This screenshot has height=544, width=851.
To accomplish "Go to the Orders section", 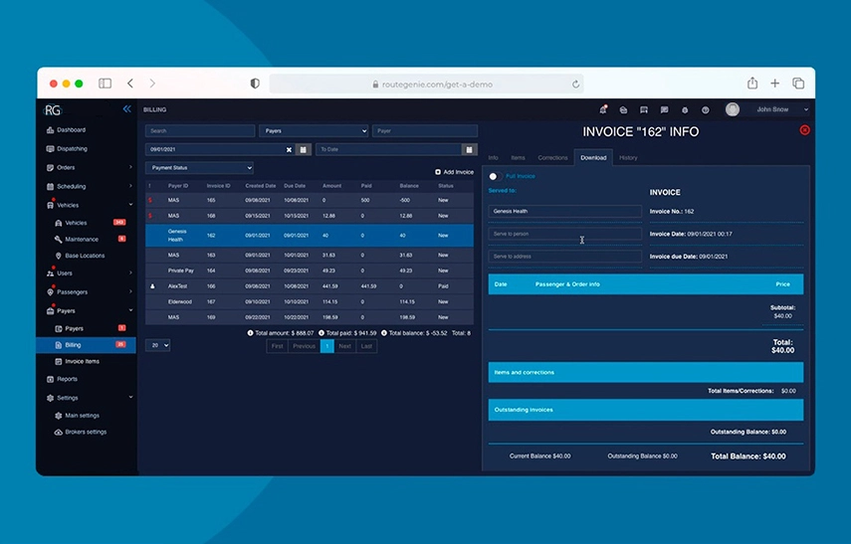I will click(61, 168).
